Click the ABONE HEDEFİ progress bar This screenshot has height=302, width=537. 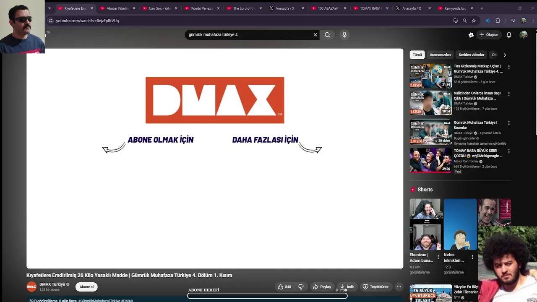[x=267, y=296]
